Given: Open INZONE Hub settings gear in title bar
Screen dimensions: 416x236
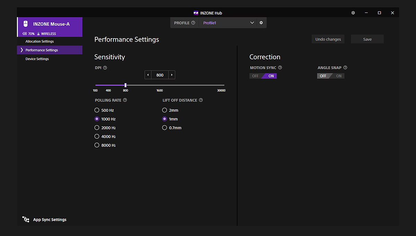Looking at the screenshot, I should click(353, 13).
